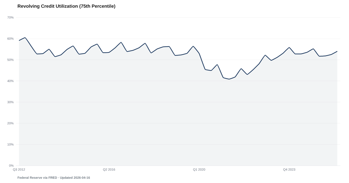Click the Q2 2016 x-axis label
This screenshot has height=183, width=349.
109,169
